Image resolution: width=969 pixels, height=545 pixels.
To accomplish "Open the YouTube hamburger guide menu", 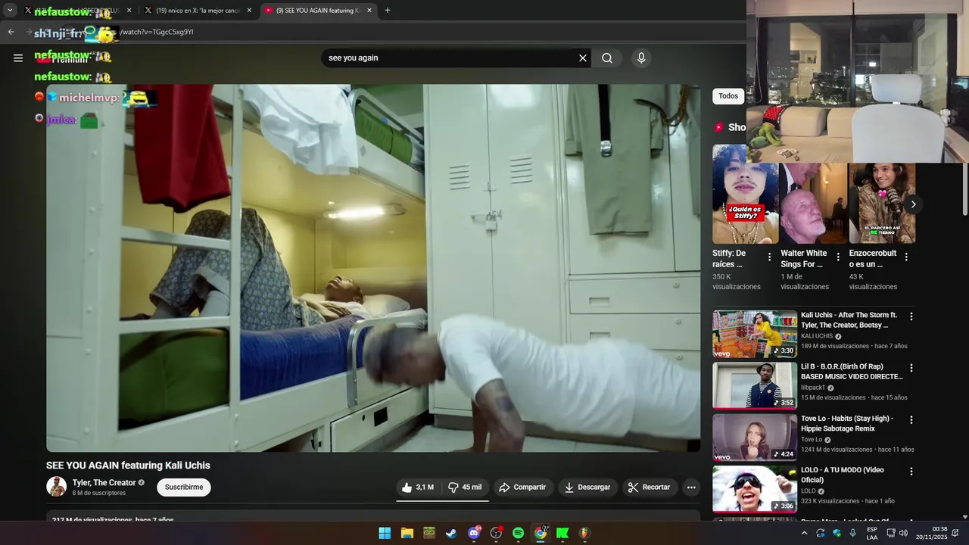I will coord(18,58).
